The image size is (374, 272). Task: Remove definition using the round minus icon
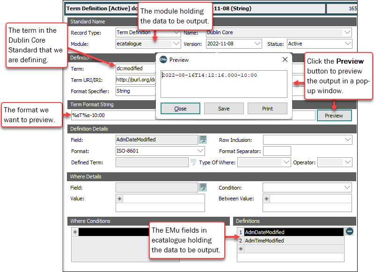(350, 231)
